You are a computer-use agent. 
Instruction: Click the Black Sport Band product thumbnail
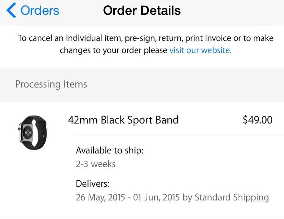tap(32, 132)
